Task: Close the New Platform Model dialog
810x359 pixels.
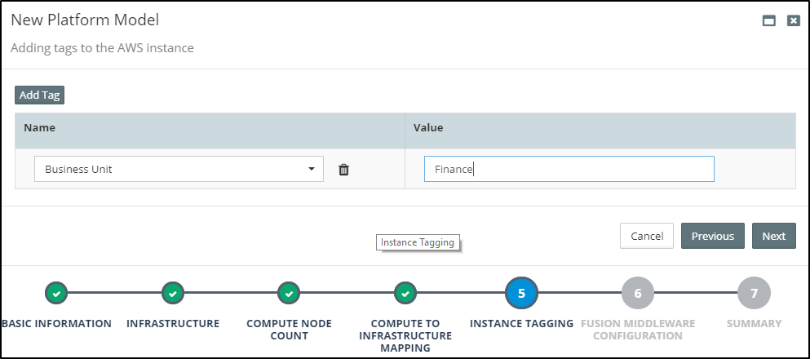Action: [793, 21]
